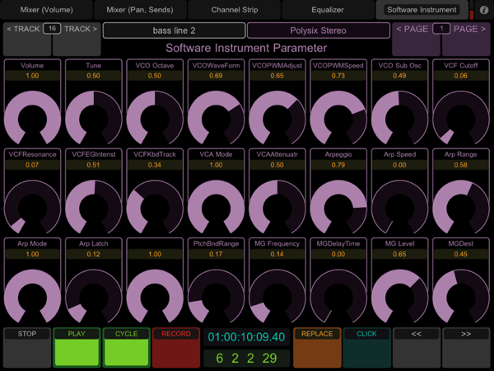Click the timecode display 01:00:10:09.40
This screenshot has width=494, height=371.
(x=246, y=337)
